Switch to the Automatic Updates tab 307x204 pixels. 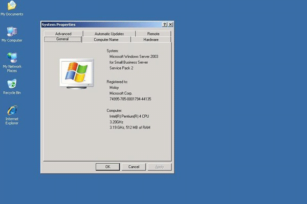(x=109, y=34)
